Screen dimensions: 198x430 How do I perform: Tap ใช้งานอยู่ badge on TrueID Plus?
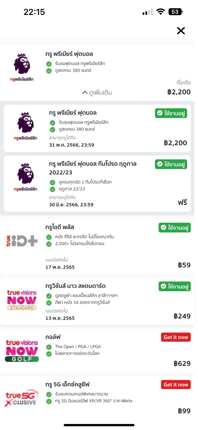(x=175, y=228)
